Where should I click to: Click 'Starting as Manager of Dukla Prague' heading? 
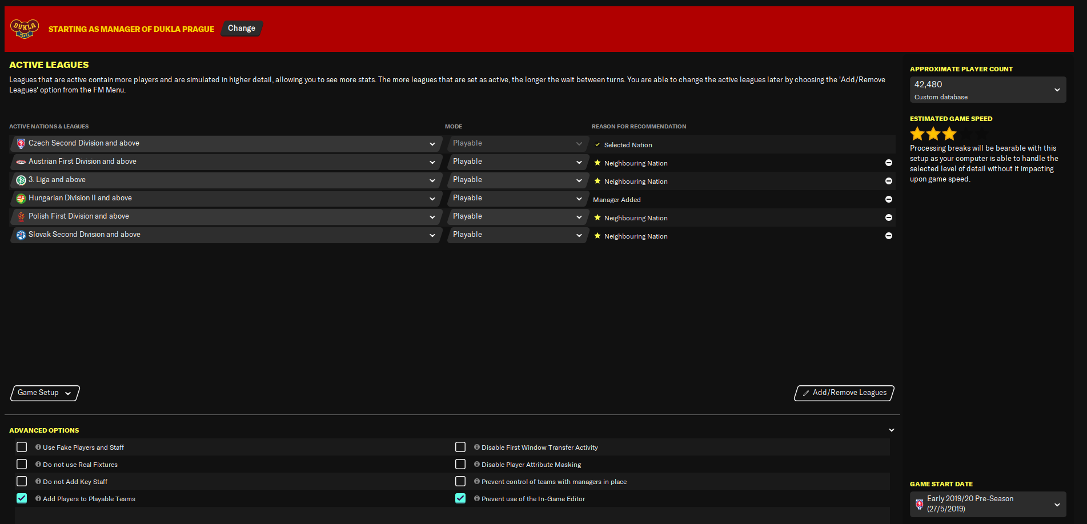[x=131, y=29]
